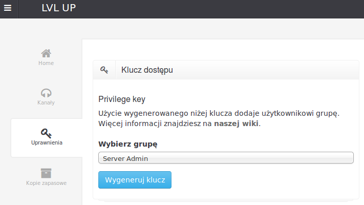This screenshot has width=364, height=205.
Task: Click the text Więcej informacji znajdziesz na
Action: (155, 124)
